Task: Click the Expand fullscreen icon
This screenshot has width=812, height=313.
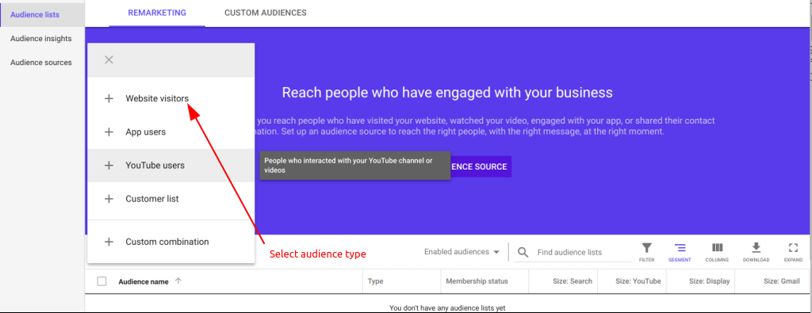Action: pos(793,247)
